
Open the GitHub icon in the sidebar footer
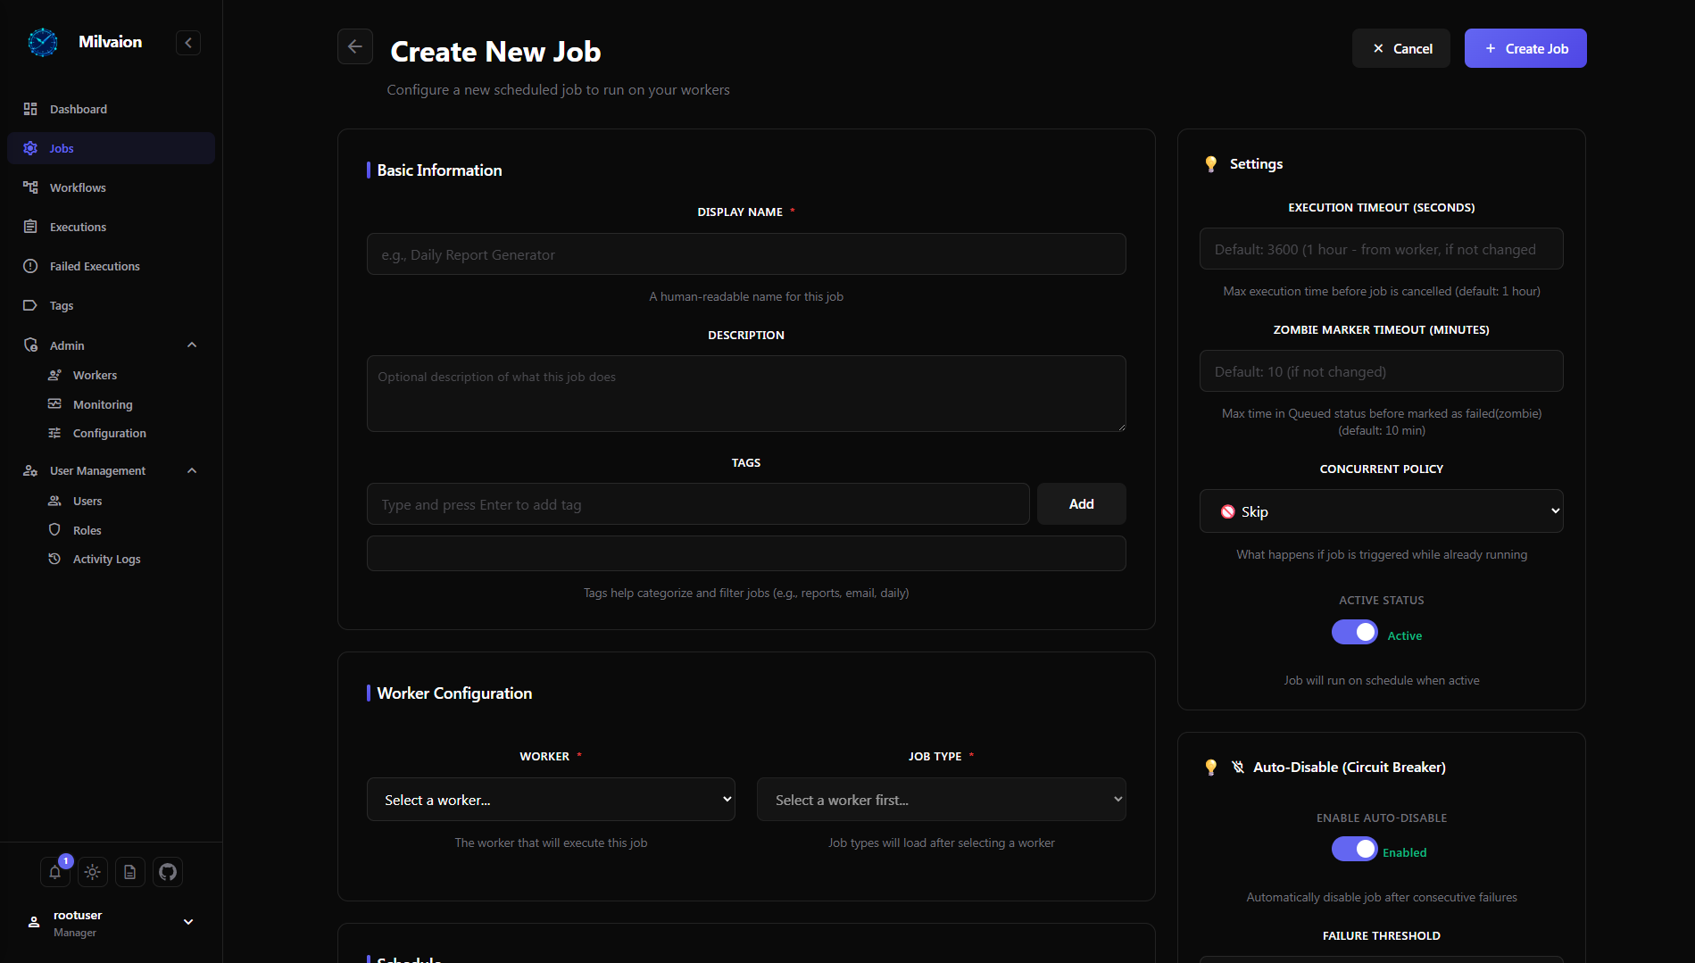click(167, 872)
